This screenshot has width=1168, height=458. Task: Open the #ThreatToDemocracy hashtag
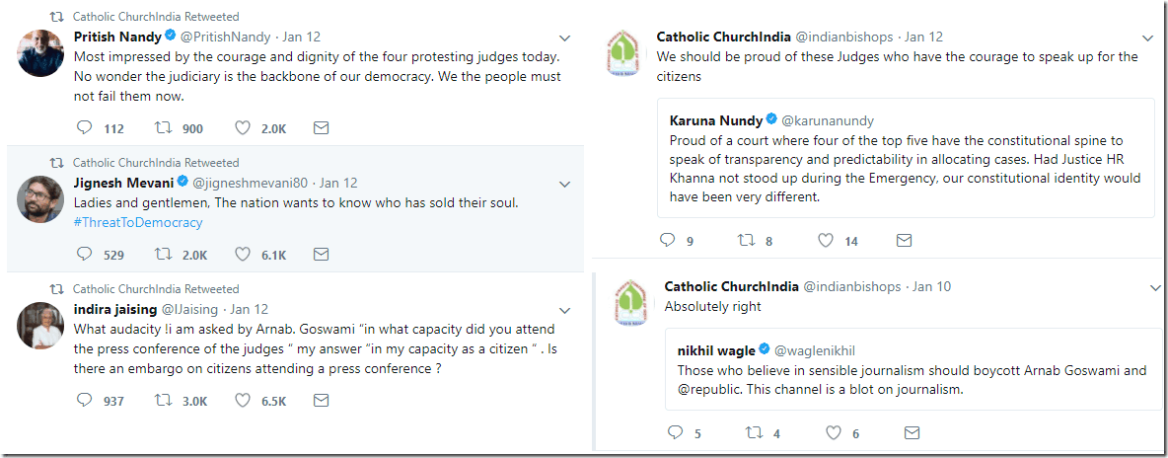[x=138, y=223]
